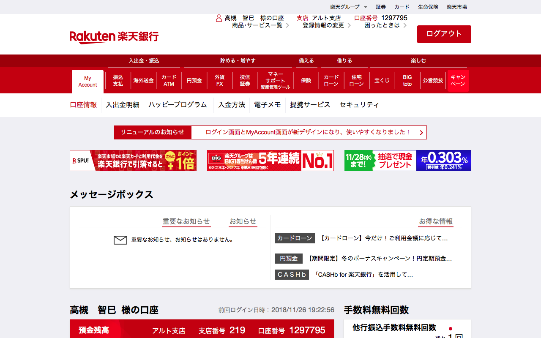
Task: Open the BIG 5年連続 No.1 banner
Action: click(270, 161)
